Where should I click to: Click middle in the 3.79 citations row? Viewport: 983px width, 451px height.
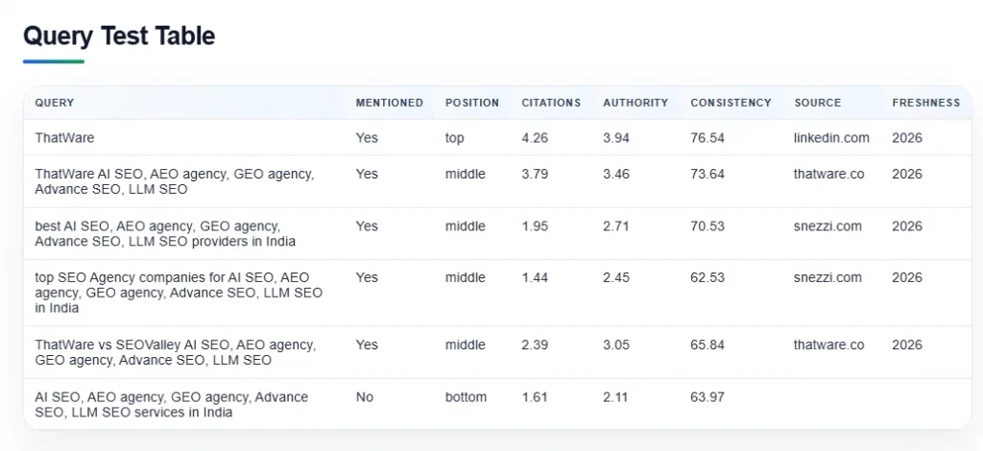466,174
